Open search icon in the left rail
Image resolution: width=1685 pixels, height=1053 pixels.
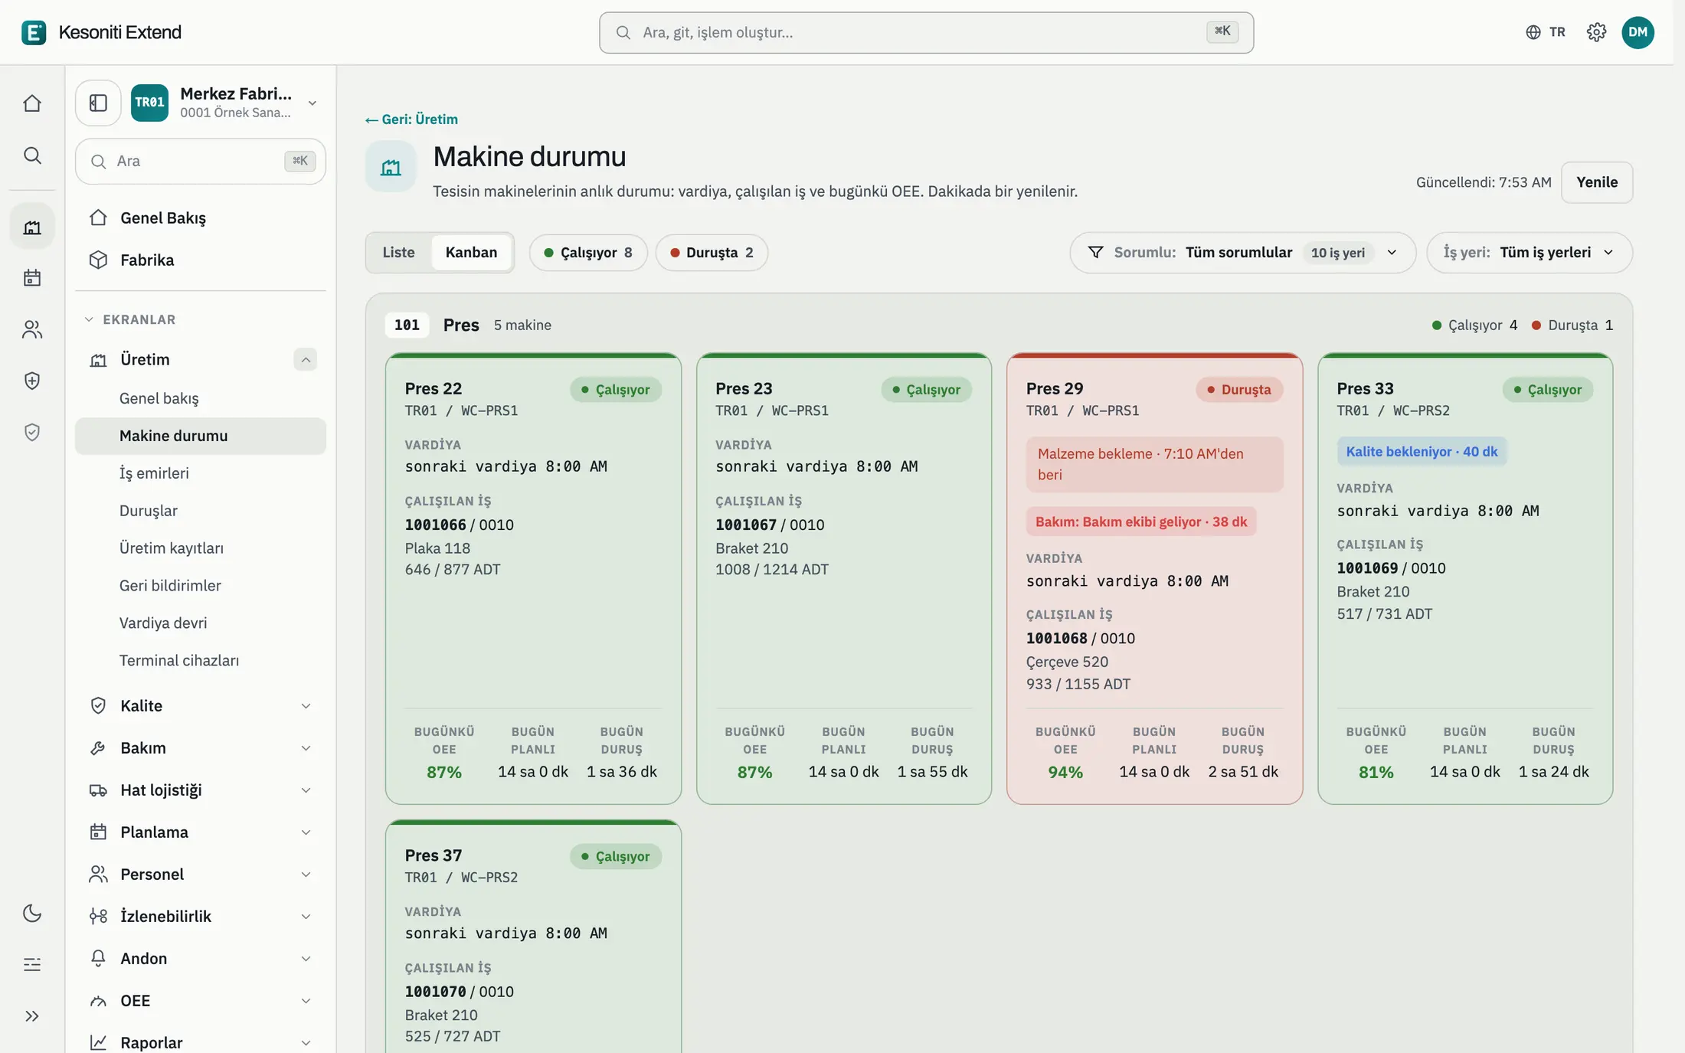coord(32,155)
